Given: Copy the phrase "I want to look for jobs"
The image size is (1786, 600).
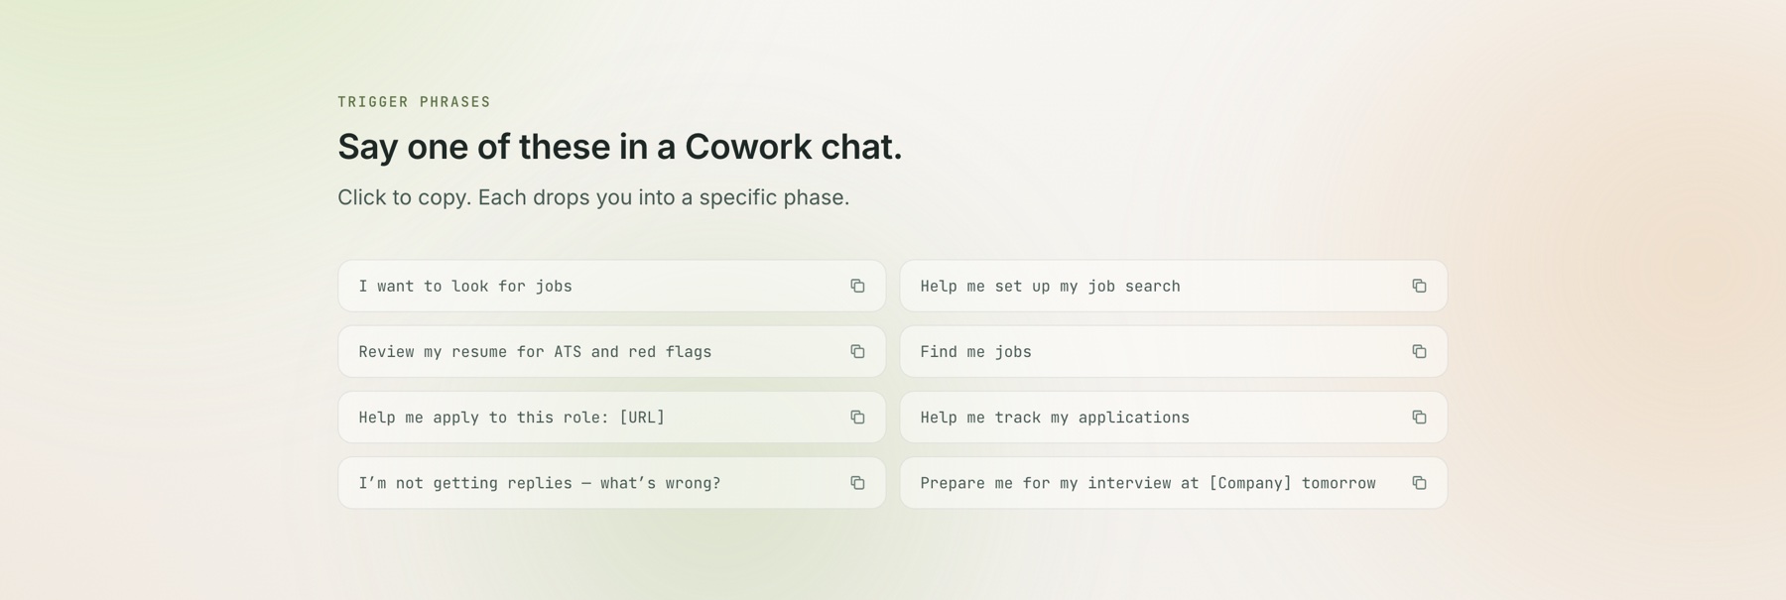Looking at the screenshot, I should point(595,286).
